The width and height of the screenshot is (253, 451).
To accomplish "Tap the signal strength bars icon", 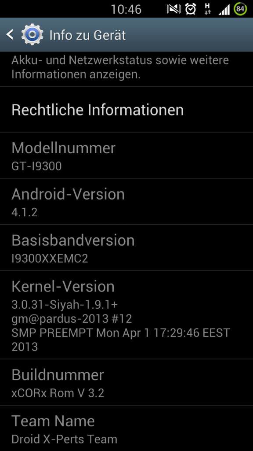I will pyautogui.click(x=224, y=10).
